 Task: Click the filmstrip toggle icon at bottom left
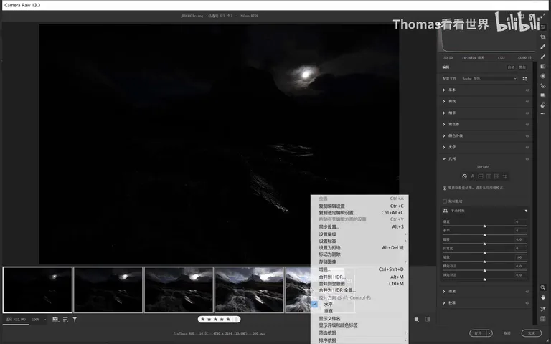click(55, 320)
